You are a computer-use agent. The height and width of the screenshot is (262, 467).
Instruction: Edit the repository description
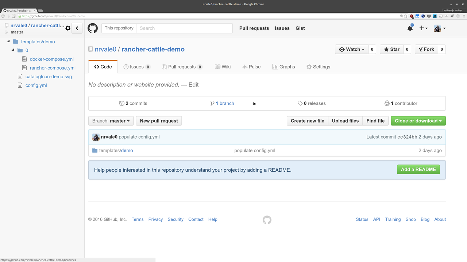tap(193, 84)
